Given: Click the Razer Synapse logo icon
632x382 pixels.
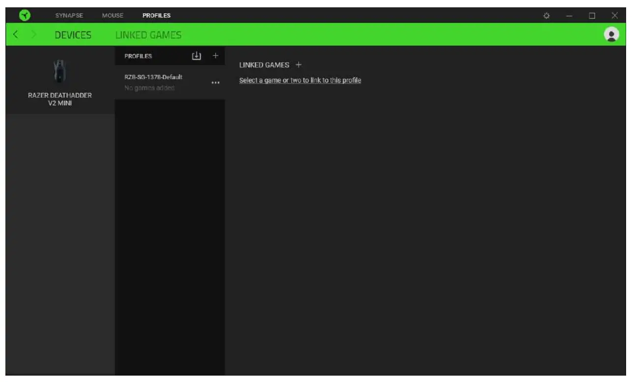Looking at the screenshot, I should 25,15.
